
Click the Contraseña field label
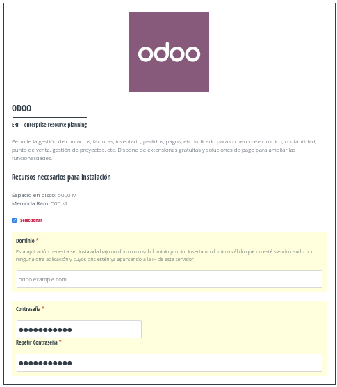click(28, 309)
